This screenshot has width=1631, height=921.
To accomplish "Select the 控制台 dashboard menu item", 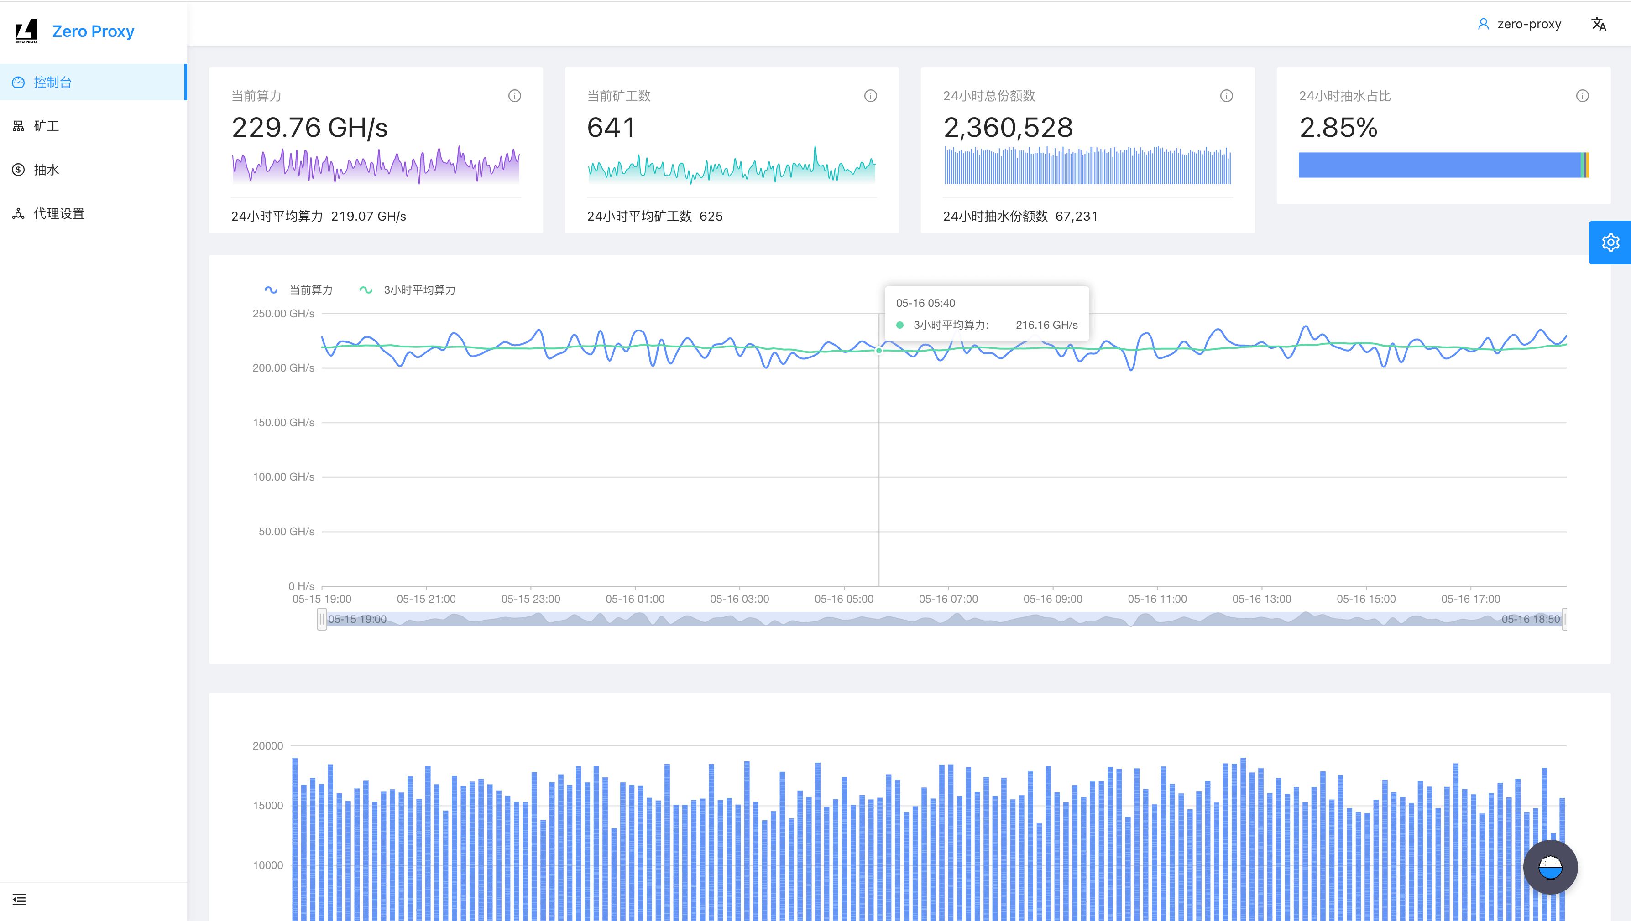I will coord(52,82).
